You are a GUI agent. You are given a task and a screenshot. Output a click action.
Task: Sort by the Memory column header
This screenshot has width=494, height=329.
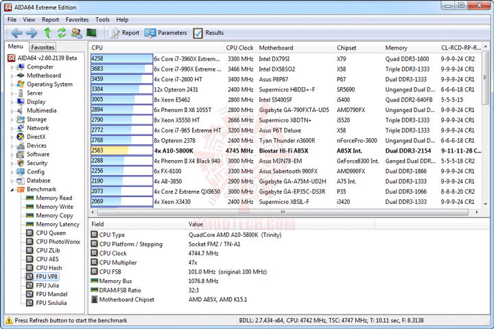(x=410, y=48)
